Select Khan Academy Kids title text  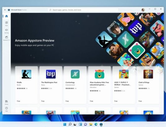[99, 84]
